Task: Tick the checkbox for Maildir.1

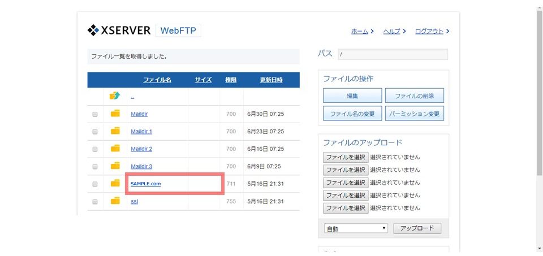Action: (95, 132)
